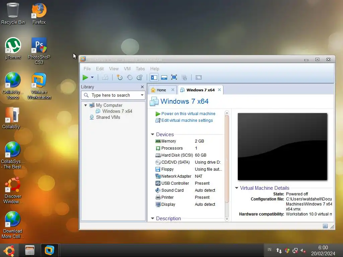Open the Tabs menu
The width and height of the screenshot is (343, 257).
click(x=140, y=69)
